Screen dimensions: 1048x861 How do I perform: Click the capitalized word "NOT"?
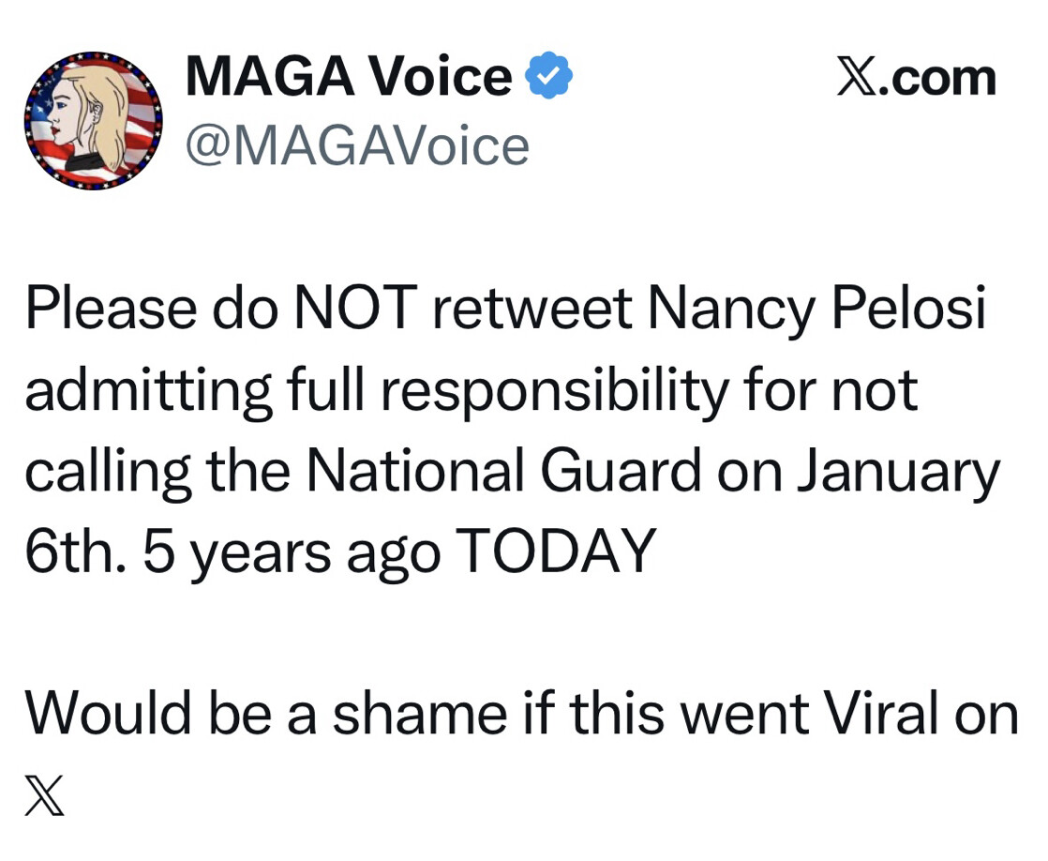tap(352, 310)
